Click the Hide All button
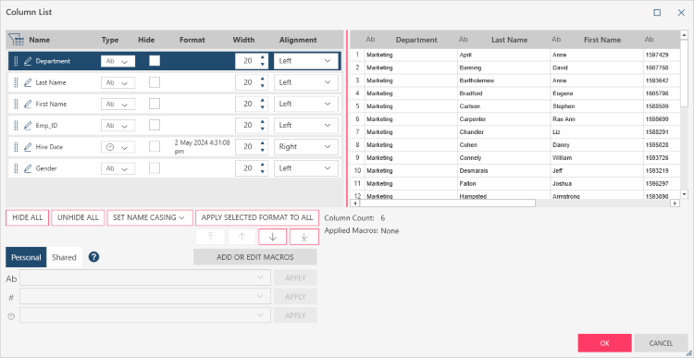The height and width of the screenshot is (358, 694). coord(28,217)
